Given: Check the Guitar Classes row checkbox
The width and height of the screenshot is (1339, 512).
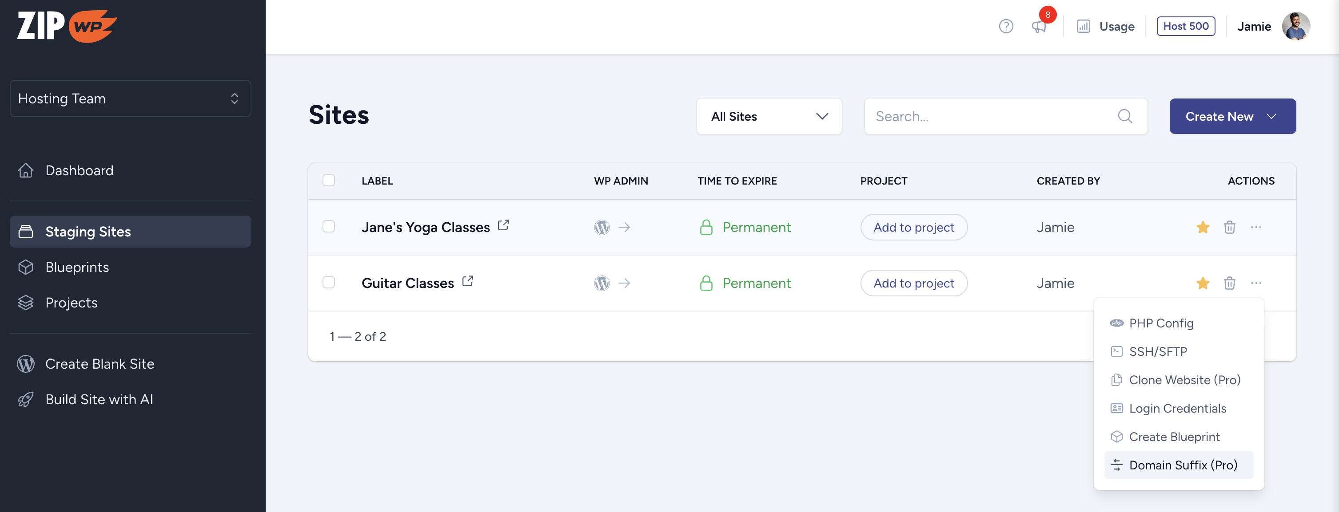Looking at the screenshot, I should 328,282.
